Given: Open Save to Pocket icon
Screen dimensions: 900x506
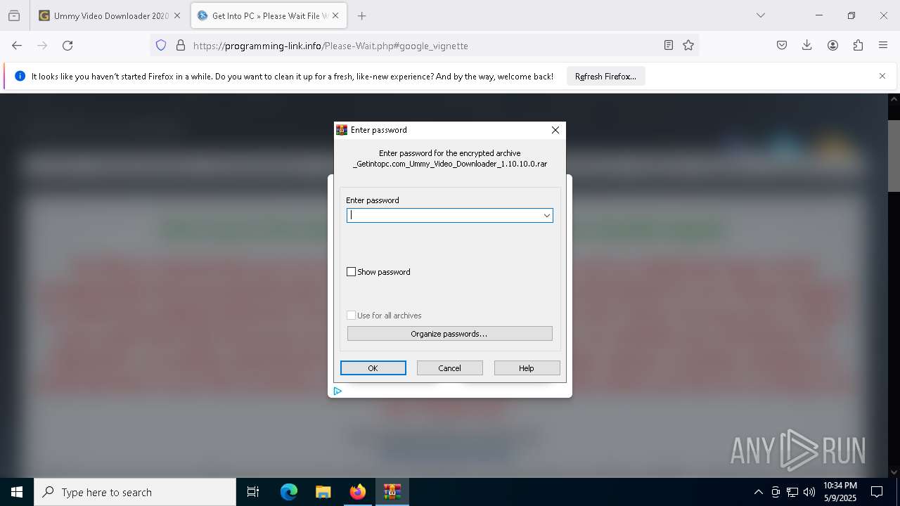Looking at the screenshot, I should pos(782,46).
